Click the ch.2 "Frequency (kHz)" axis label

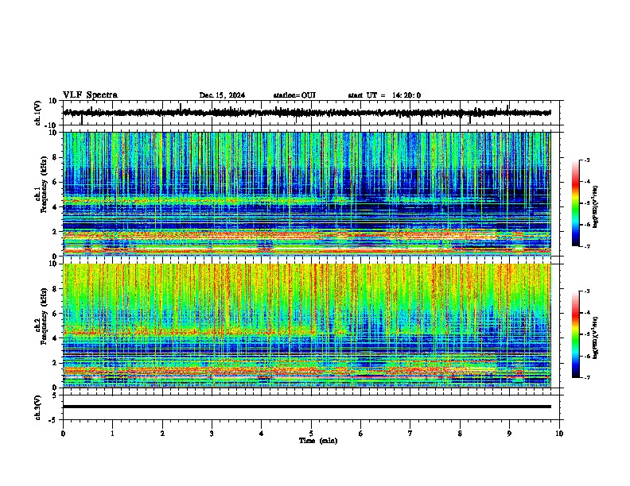pyautogui.click(x=44, y=316)
